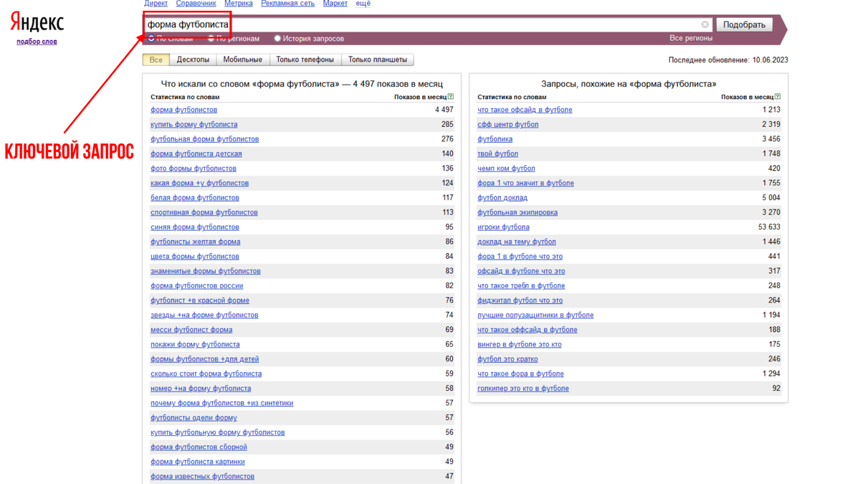Screen dimensions: 860x484
Task: Open 'футбол доклад' similar query
Action: coord(502,198)
